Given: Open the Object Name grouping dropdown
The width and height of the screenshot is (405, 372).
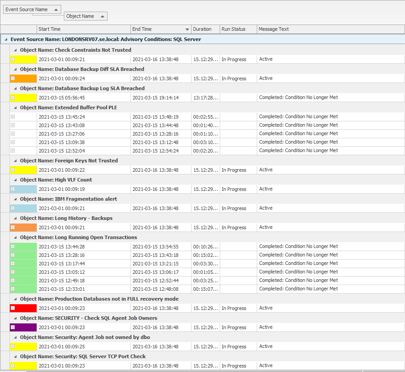Looking at the screenshot, I should (102, 16).
